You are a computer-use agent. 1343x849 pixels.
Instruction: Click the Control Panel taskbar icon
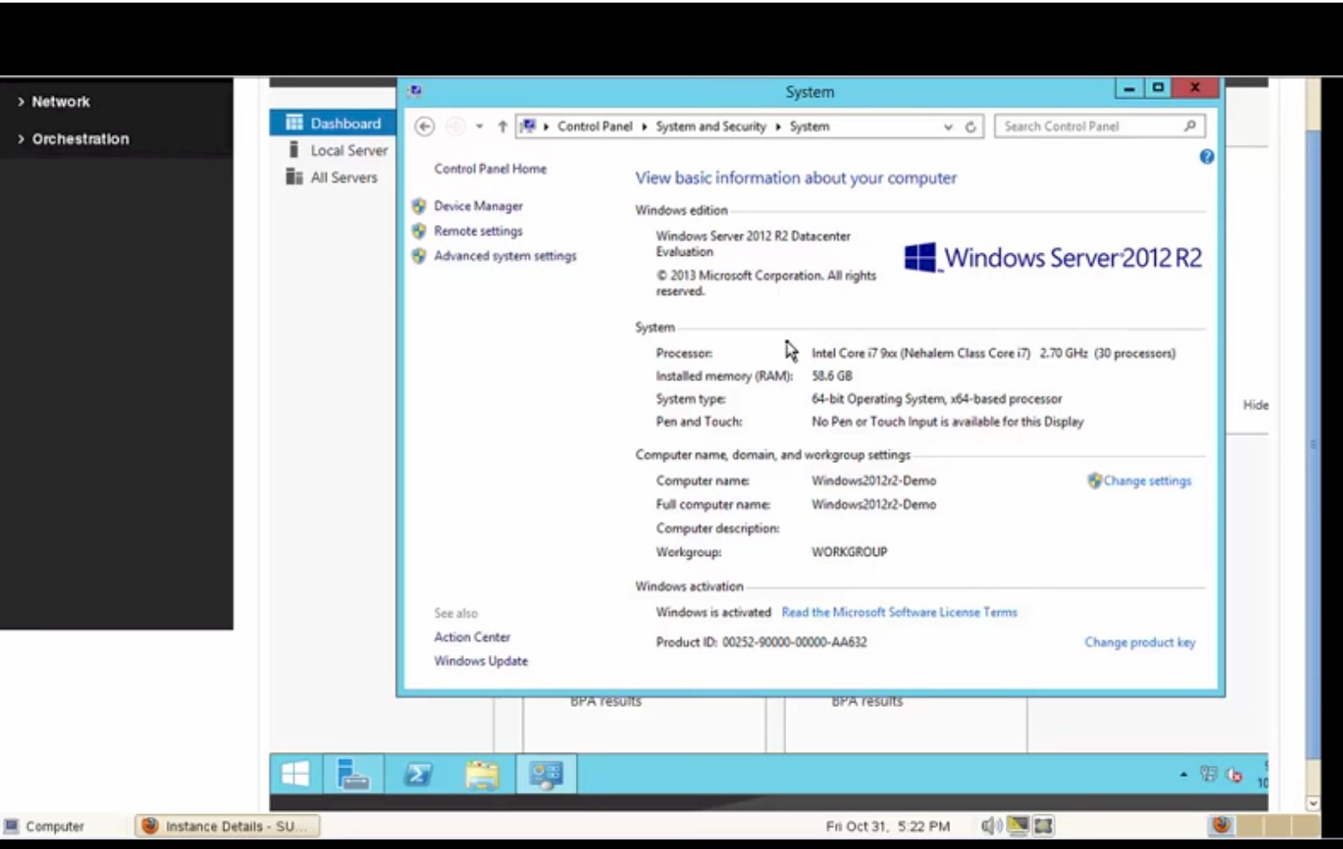546,774
